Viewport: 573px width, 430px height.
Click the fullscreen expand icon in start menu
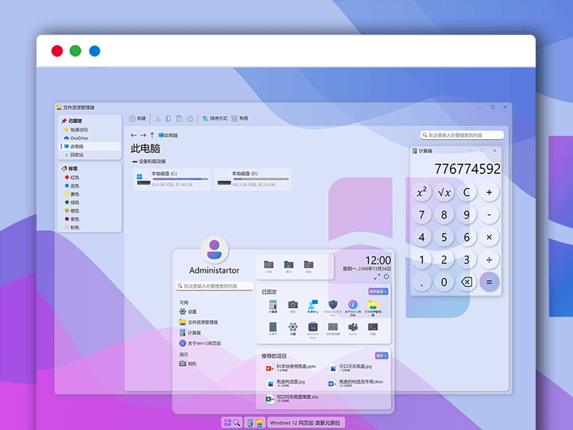377,277
